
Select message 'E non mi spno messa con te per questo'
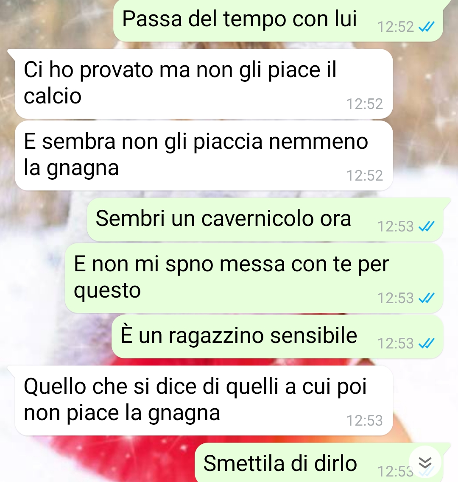click(x=254, y=278)
